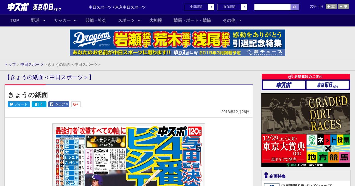Expand the 野球 menu
Image resolution: width=355 pixels, height=186 pixels.
click(38, 20)
